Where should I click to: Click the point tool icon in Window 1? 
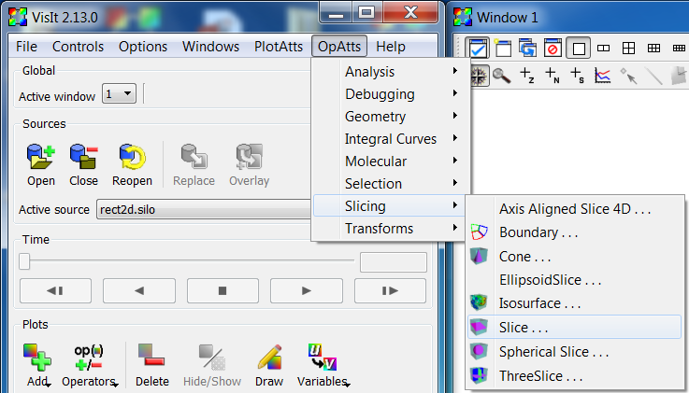click(628, 76)
